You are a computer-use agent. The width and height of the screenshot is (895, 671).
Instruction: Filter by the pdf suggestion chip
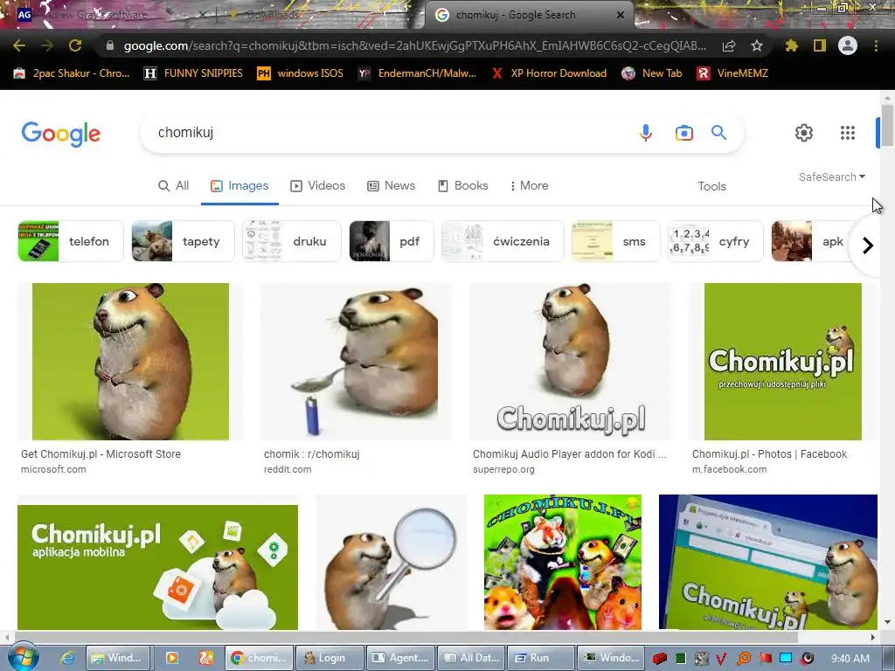[392, 241]
